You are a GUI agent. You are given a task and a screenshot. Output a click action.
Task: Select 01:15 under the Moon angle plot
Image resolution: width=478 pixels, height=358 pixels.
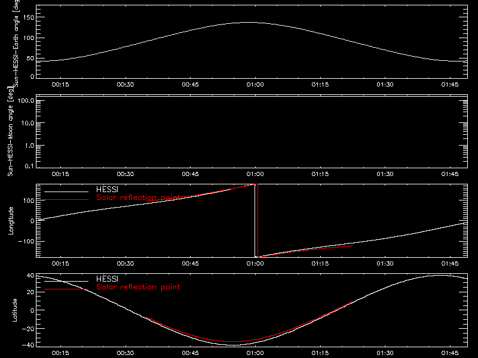click(x=320, y=174)
